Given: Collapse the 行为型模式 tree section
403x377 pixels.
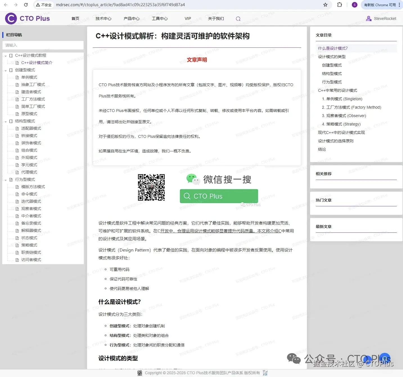Looking at the screenshot, I should click(x=6, y=179).
